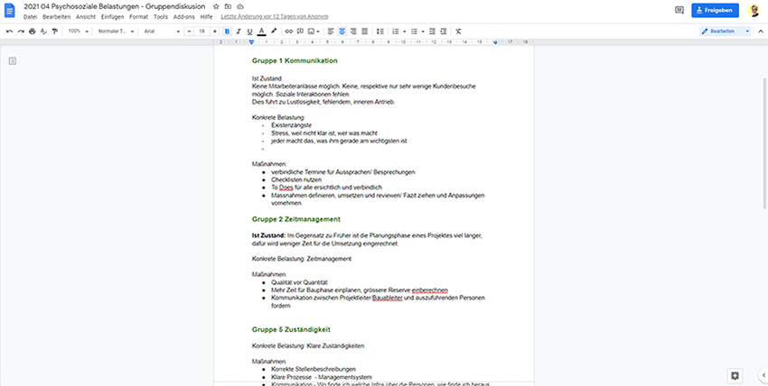Open the highlight color picker
Image resolution: width=768 pixels, height=386 pixels.
point(274,32)
